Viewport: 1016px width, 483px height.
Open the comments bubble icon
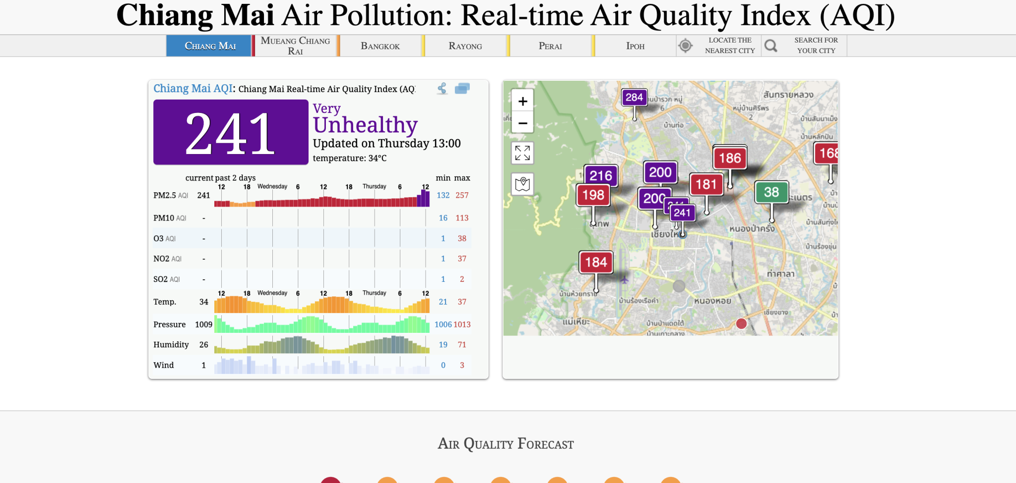coord(462,88)
